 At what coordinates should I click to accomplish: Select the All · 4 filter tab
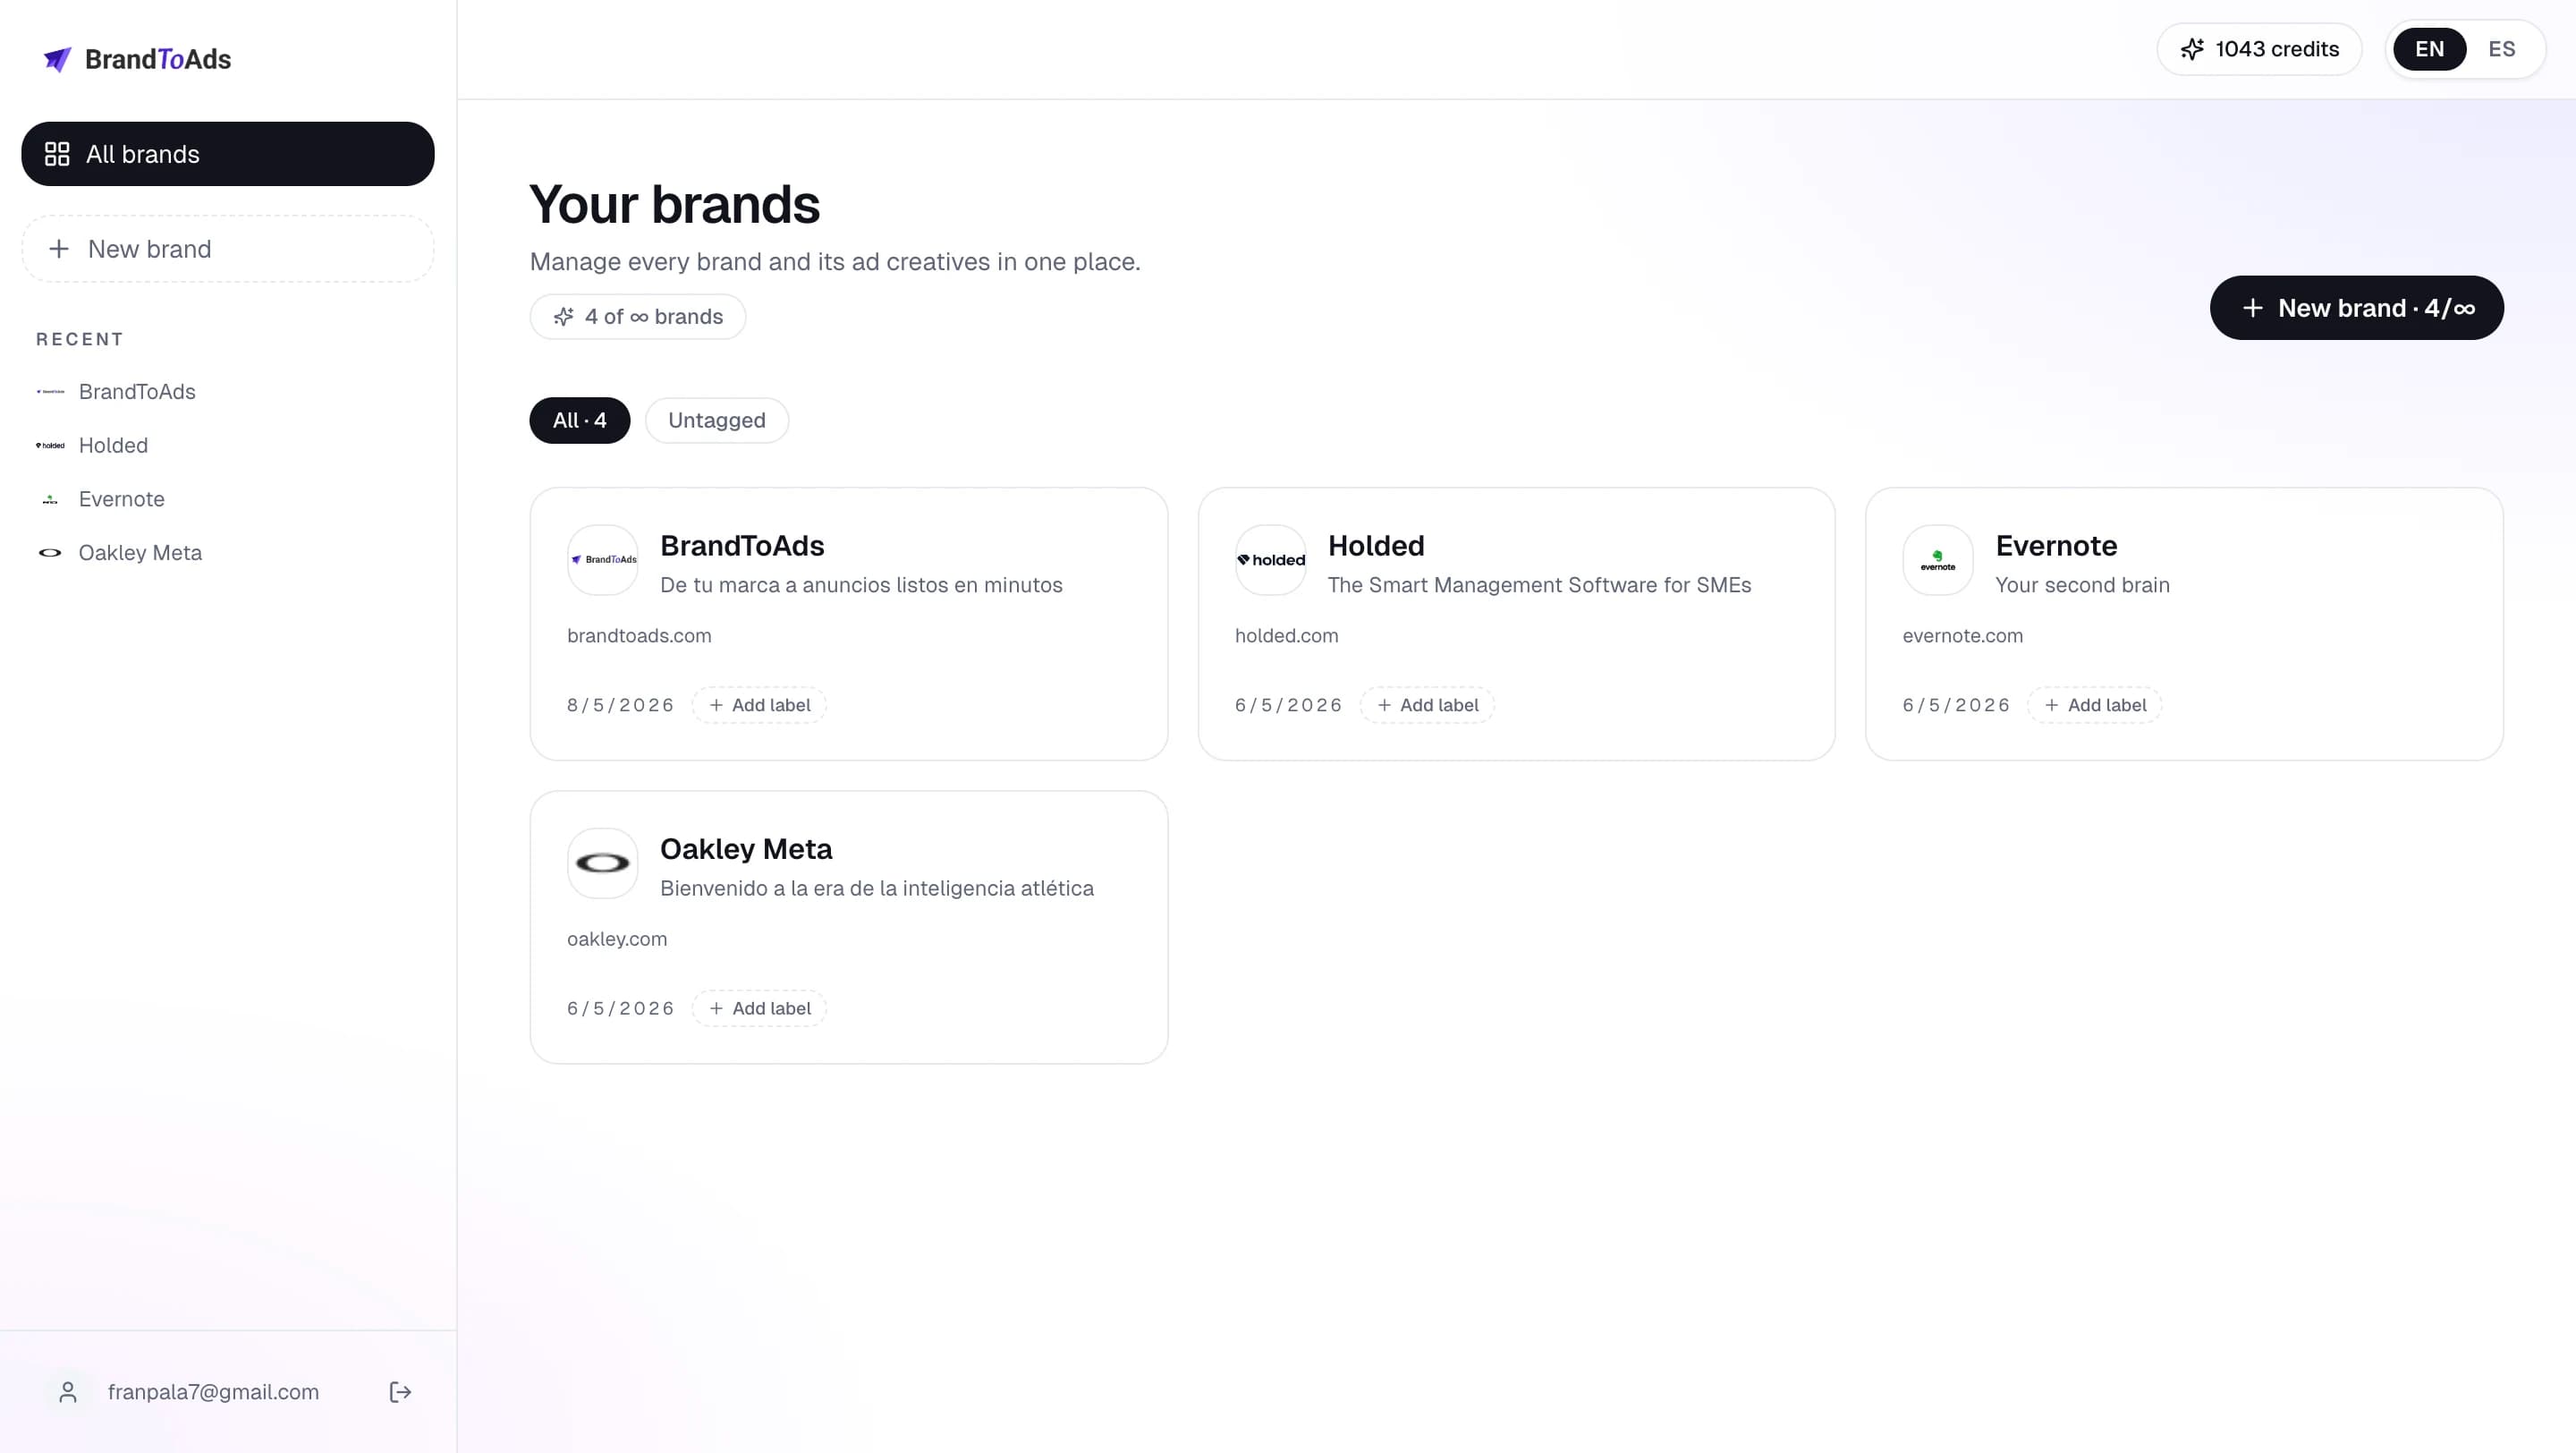pos(580,421)
